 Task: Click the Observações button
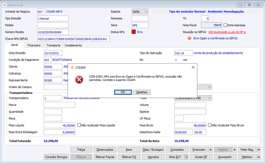click(x=105, y=150)
